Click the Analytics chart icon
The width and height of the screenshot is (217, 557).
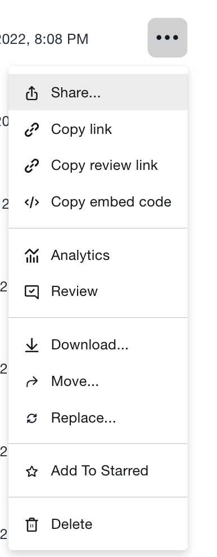31,255
